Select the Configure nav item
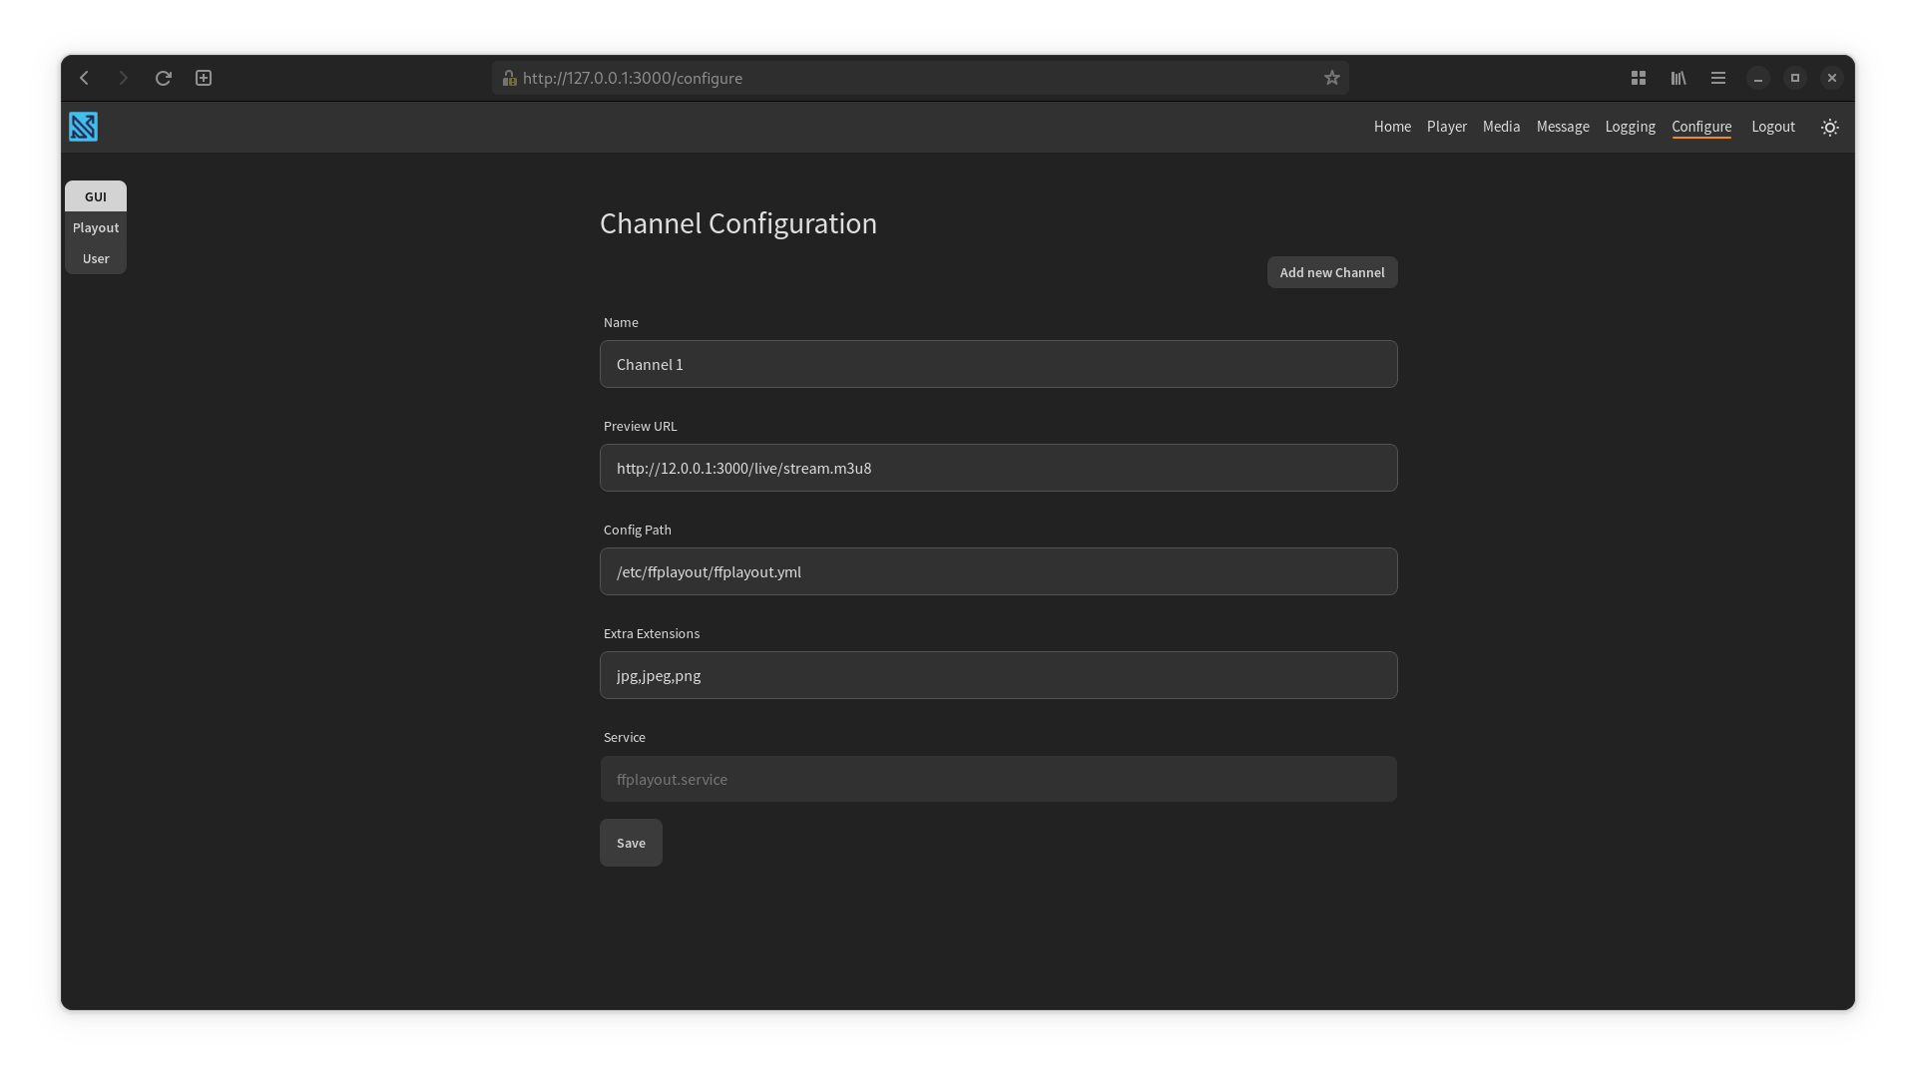 pos(1701,127)
